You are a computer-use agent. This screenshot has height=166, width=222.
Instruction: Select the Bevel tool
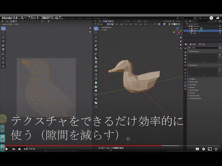96,71
